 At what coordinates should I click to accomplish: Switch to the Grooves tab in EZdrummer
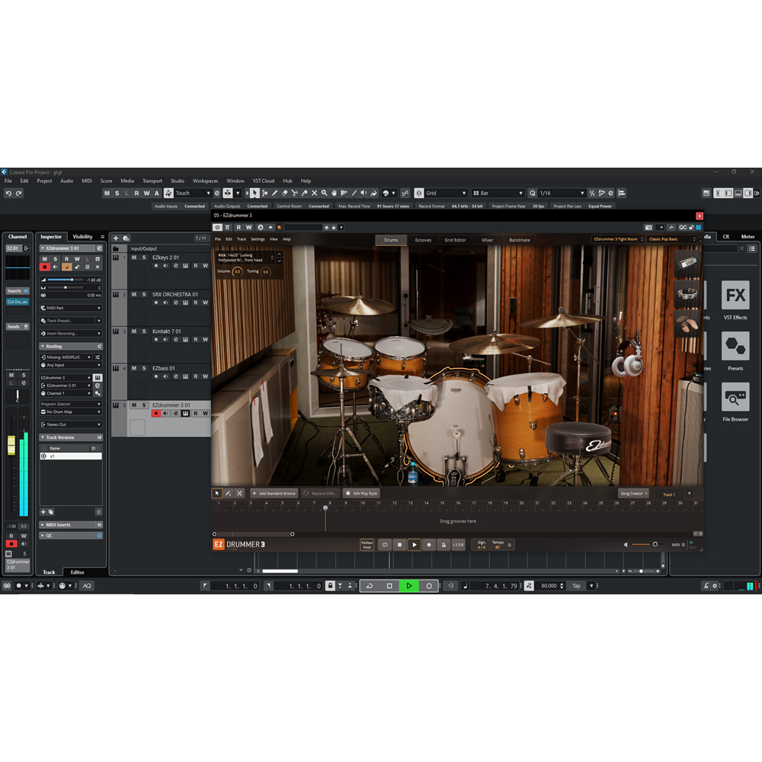coord(423,240)
